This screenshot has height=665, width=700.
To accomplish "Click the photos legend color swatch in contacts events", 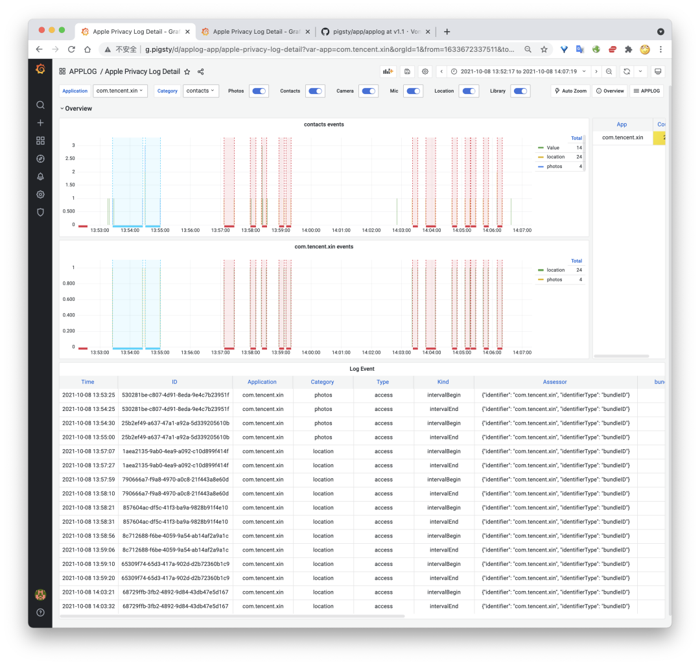I will pos(541,167).
